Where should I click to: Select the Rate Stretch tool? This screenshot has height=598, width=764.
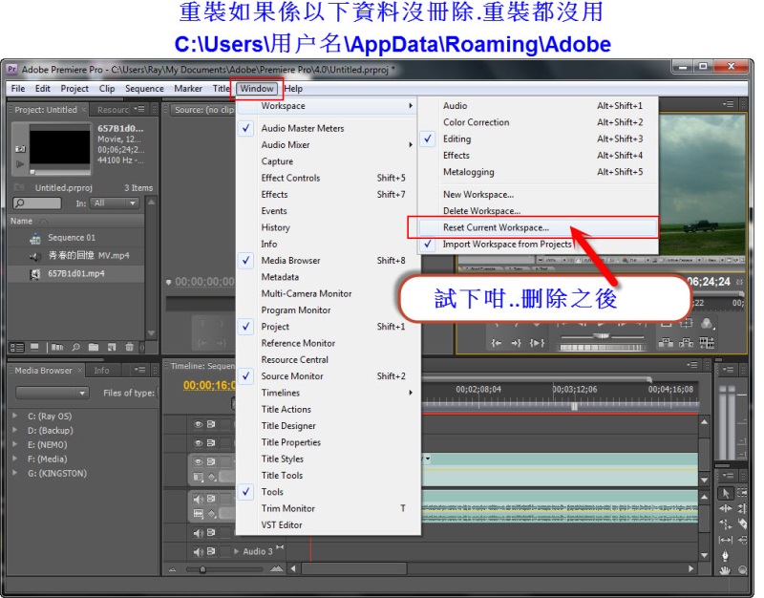coord(726,524)
